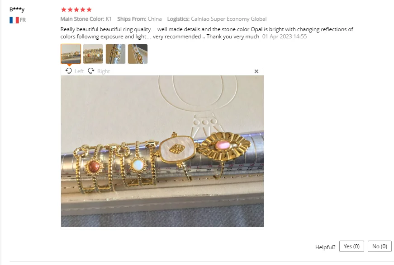Click reviewer name B***y

click(x=17, y=9)
